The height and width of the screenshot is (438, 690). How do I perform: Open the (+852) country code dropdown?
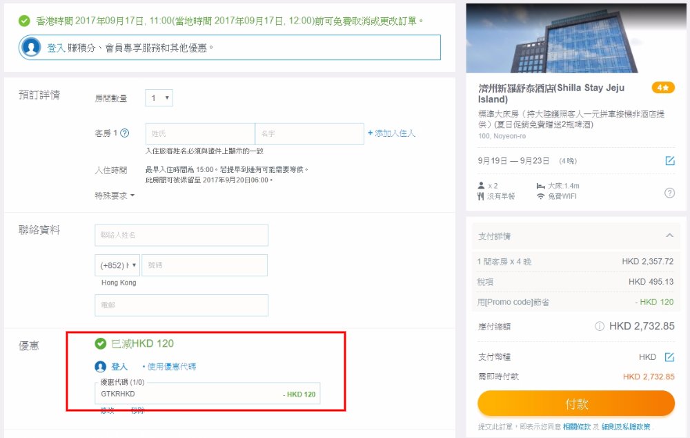coord(117,265)
